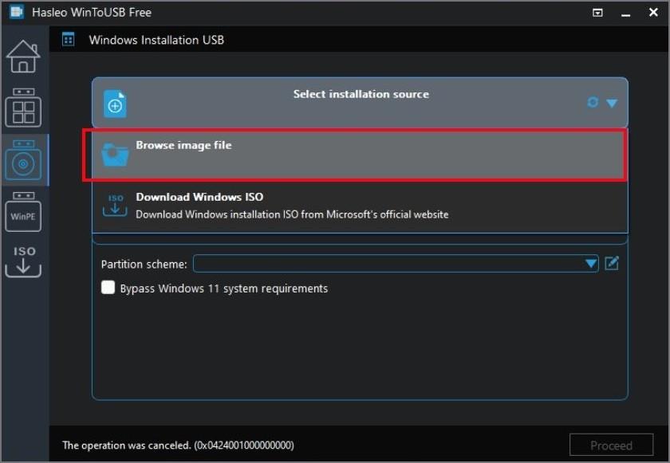670x463 pixels.
Task: Open the Partition scheme dropdown
Action: 396,264
